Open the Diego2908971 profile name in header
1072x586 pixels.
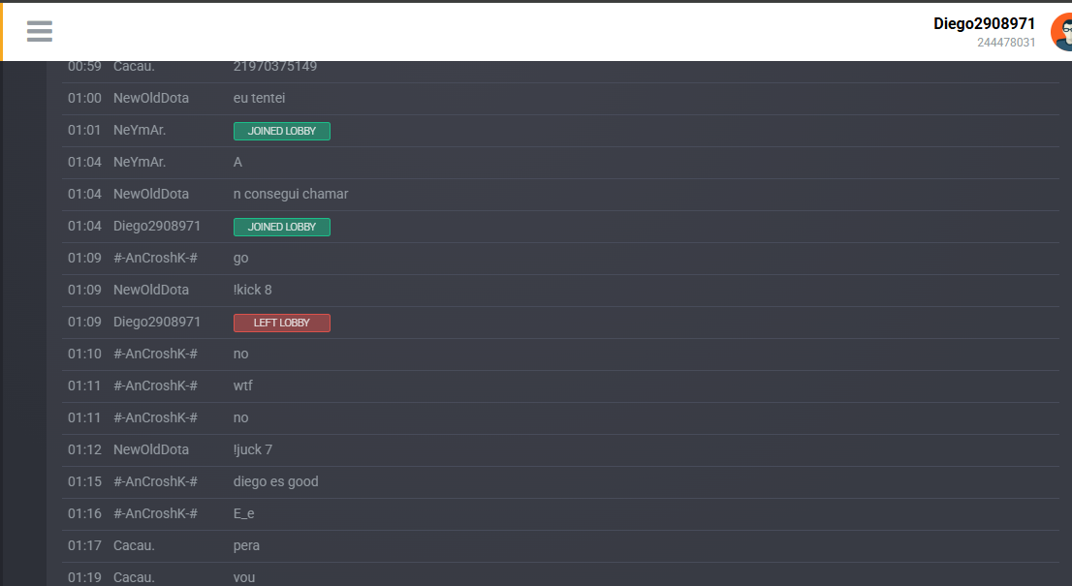(x=984, y=23)
